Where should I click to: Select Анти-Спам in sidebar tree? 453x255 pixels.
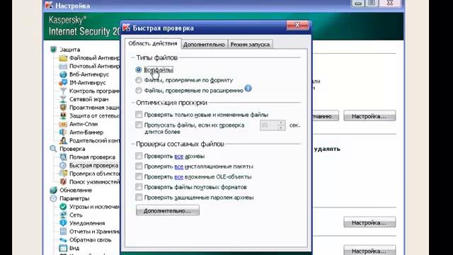coord(84,124)
